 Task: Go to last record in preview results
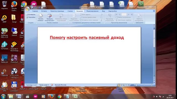tap(132, 15)
